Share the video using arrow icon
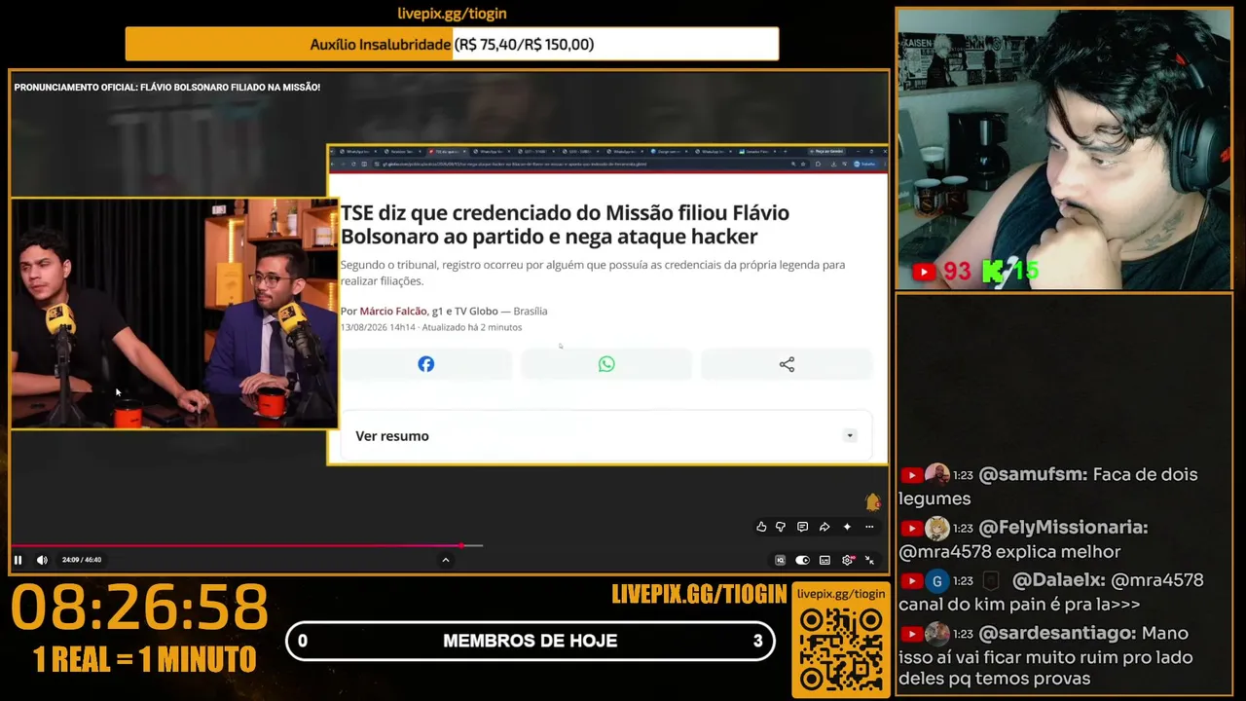The height and width of the screenshot is (701, 1246). click(825, 527)
